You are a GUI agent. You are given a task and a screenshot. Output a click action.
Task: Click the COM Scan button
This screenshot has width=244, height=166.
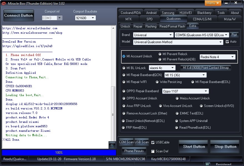[x=126, y=142]
